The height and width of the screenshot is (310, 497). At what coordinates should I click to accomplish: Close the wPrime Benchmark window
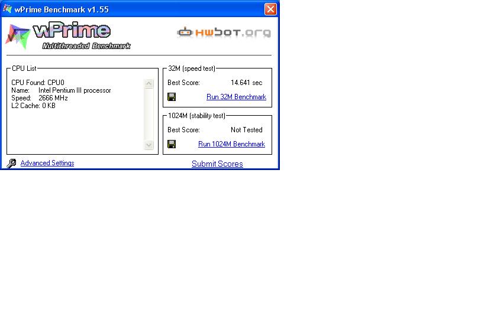click(x=270, y=9)
